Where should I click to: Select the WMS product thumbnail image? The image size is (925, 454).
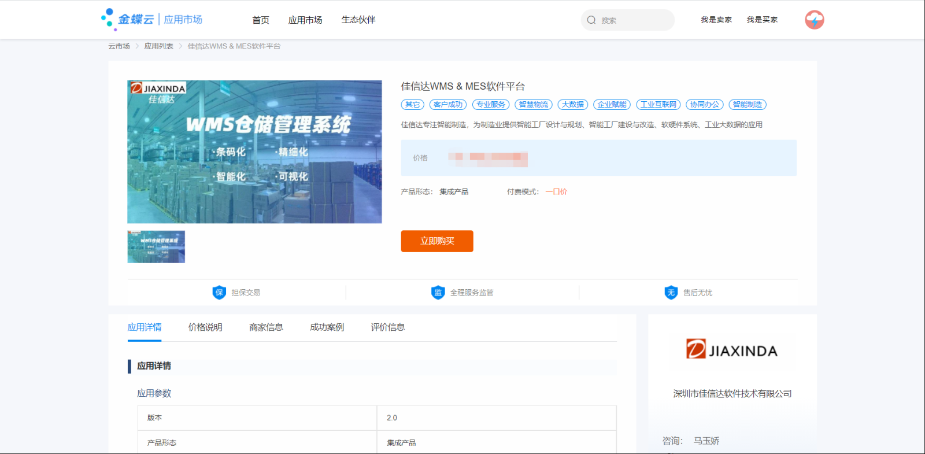pos(156,247)
